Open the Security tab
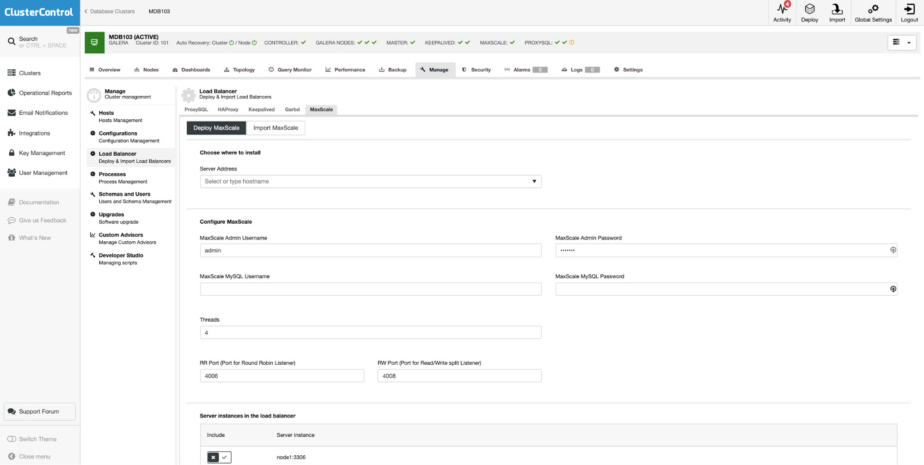Image resolution: width=924 pixels, height=465 pixels. 477,70
